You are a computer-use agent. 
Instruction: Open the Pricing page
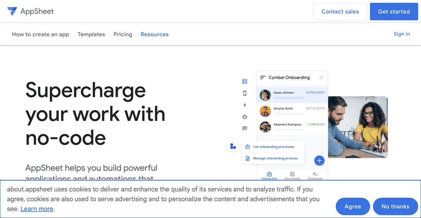(x=123, y=34)
